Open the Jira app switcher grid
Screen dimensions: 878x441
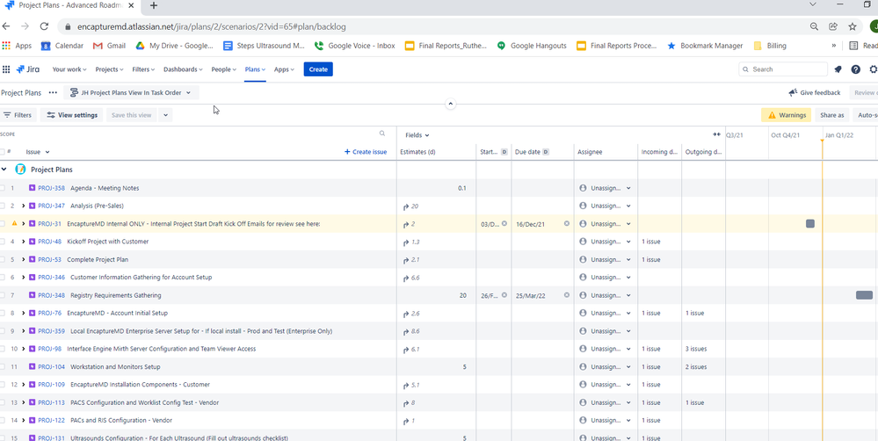tap(6, 69)
